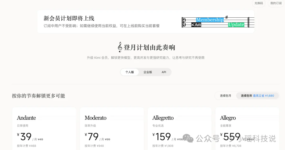This screenshot has height=150, width=285.
Task: Click the 最高立省 ¥1,680 savings label
Action: (x=263, y=96)
